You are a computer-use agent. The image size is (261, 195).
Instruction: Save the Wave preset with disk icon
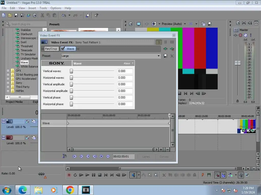tap(165, 56)
